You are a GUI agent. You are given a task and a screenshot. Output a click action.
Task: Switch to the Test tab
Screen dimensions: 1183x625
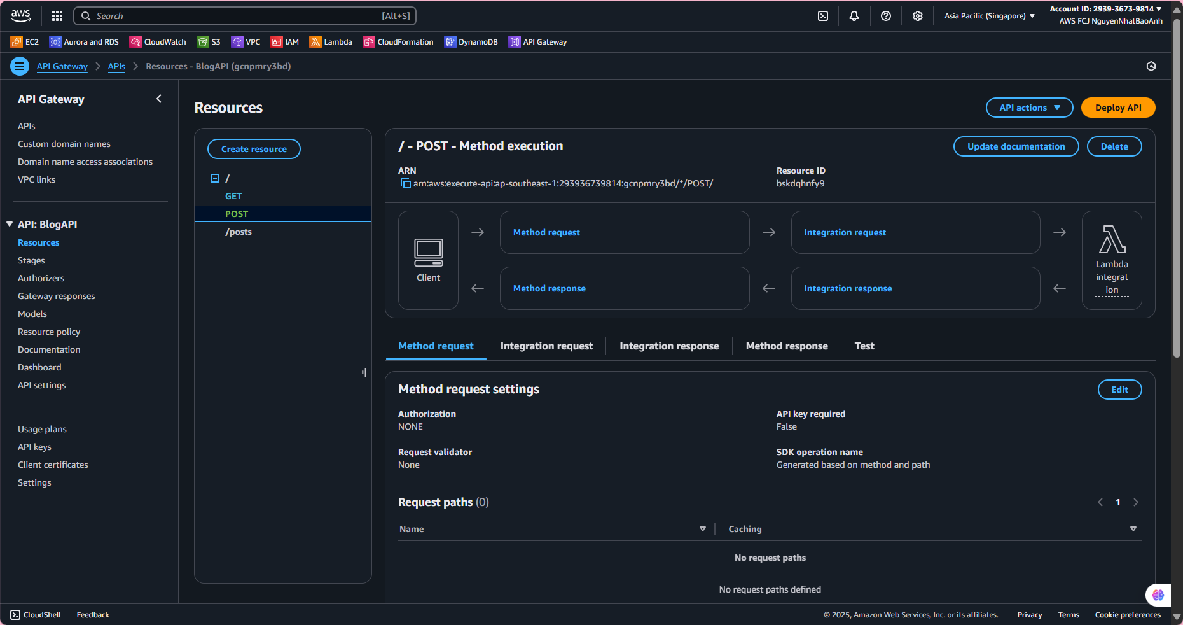864,346
